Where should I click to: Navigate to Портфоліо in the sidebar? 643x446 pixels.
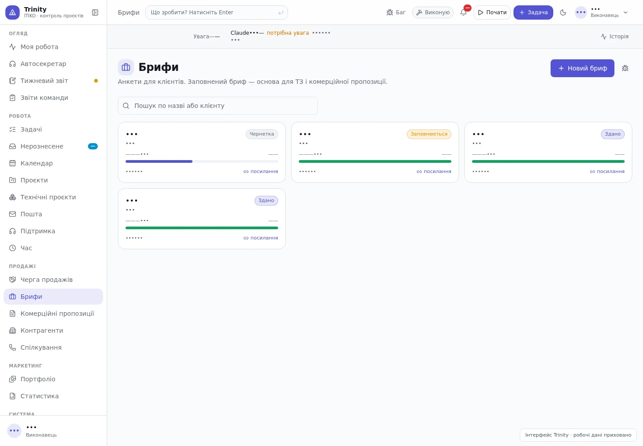pos(53,379)
